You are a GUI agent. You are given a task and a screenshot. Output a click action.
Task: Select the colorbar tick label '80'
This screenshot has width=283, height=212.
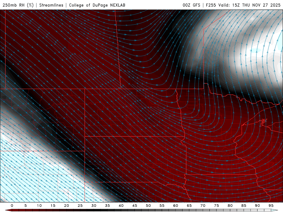(230, 206)
